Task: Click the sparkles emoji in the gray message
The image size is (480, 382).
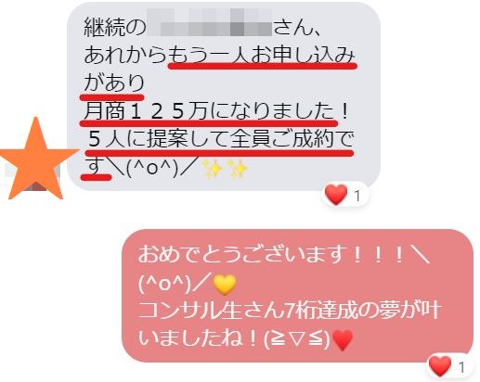Action: 225,169
